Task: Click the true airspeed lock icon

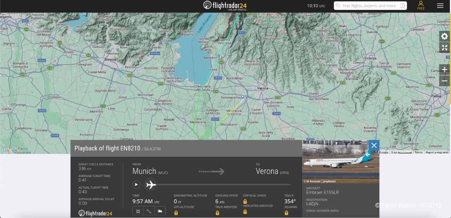Action: coord(217,213)
